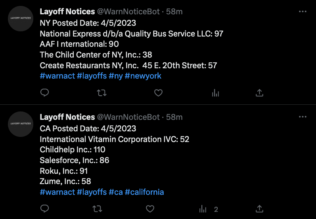Screen dimensions: 316x219
Task: View analytics for the NY tweet
Action: [215, 93]
